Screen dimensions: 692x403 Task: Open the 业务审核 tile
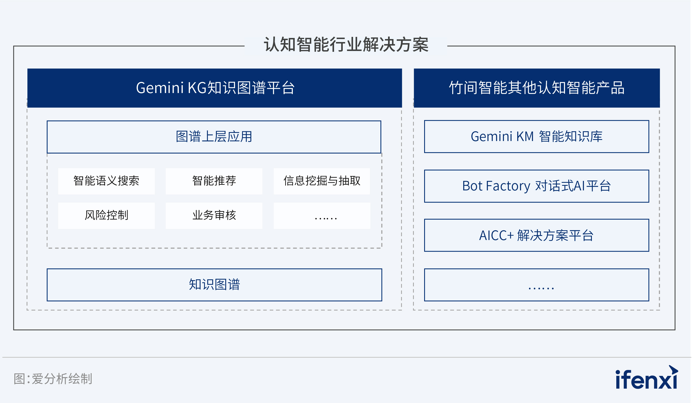point(214,216)
